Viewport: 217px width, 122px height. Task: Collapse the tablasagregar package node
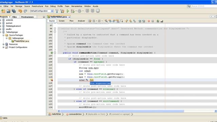pos(6,38)
